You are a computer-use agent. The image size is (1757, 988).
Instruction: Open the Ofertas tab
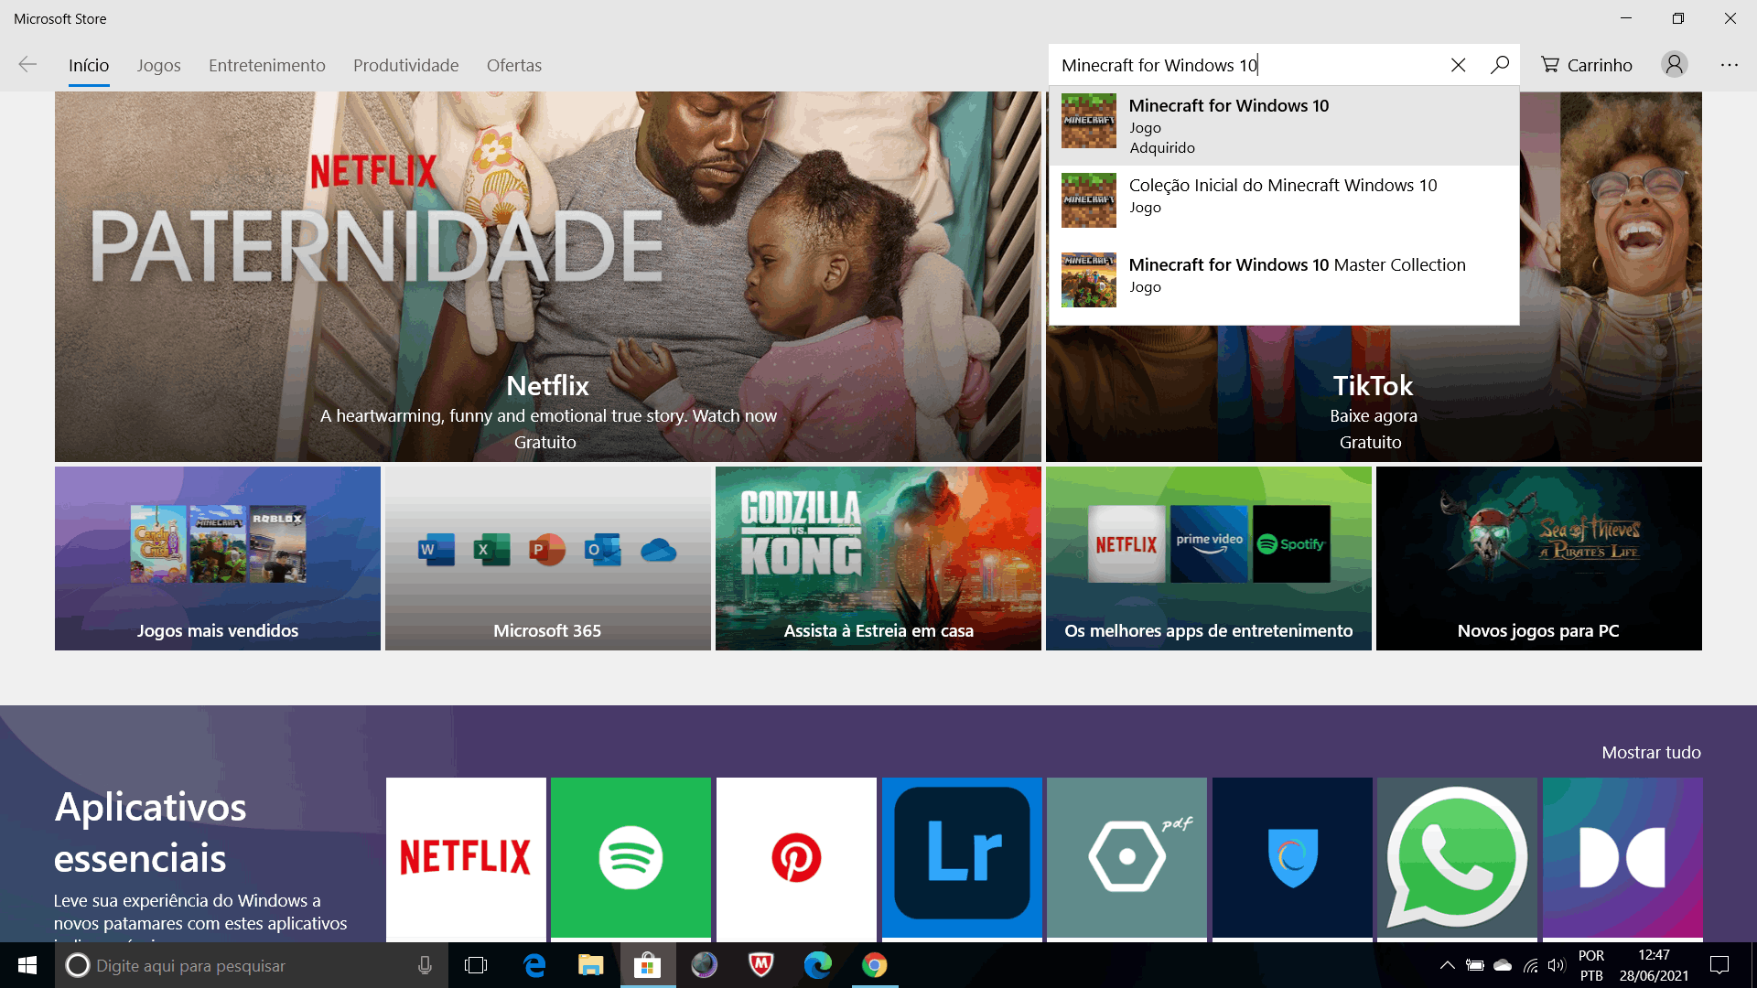click(514, 65)
